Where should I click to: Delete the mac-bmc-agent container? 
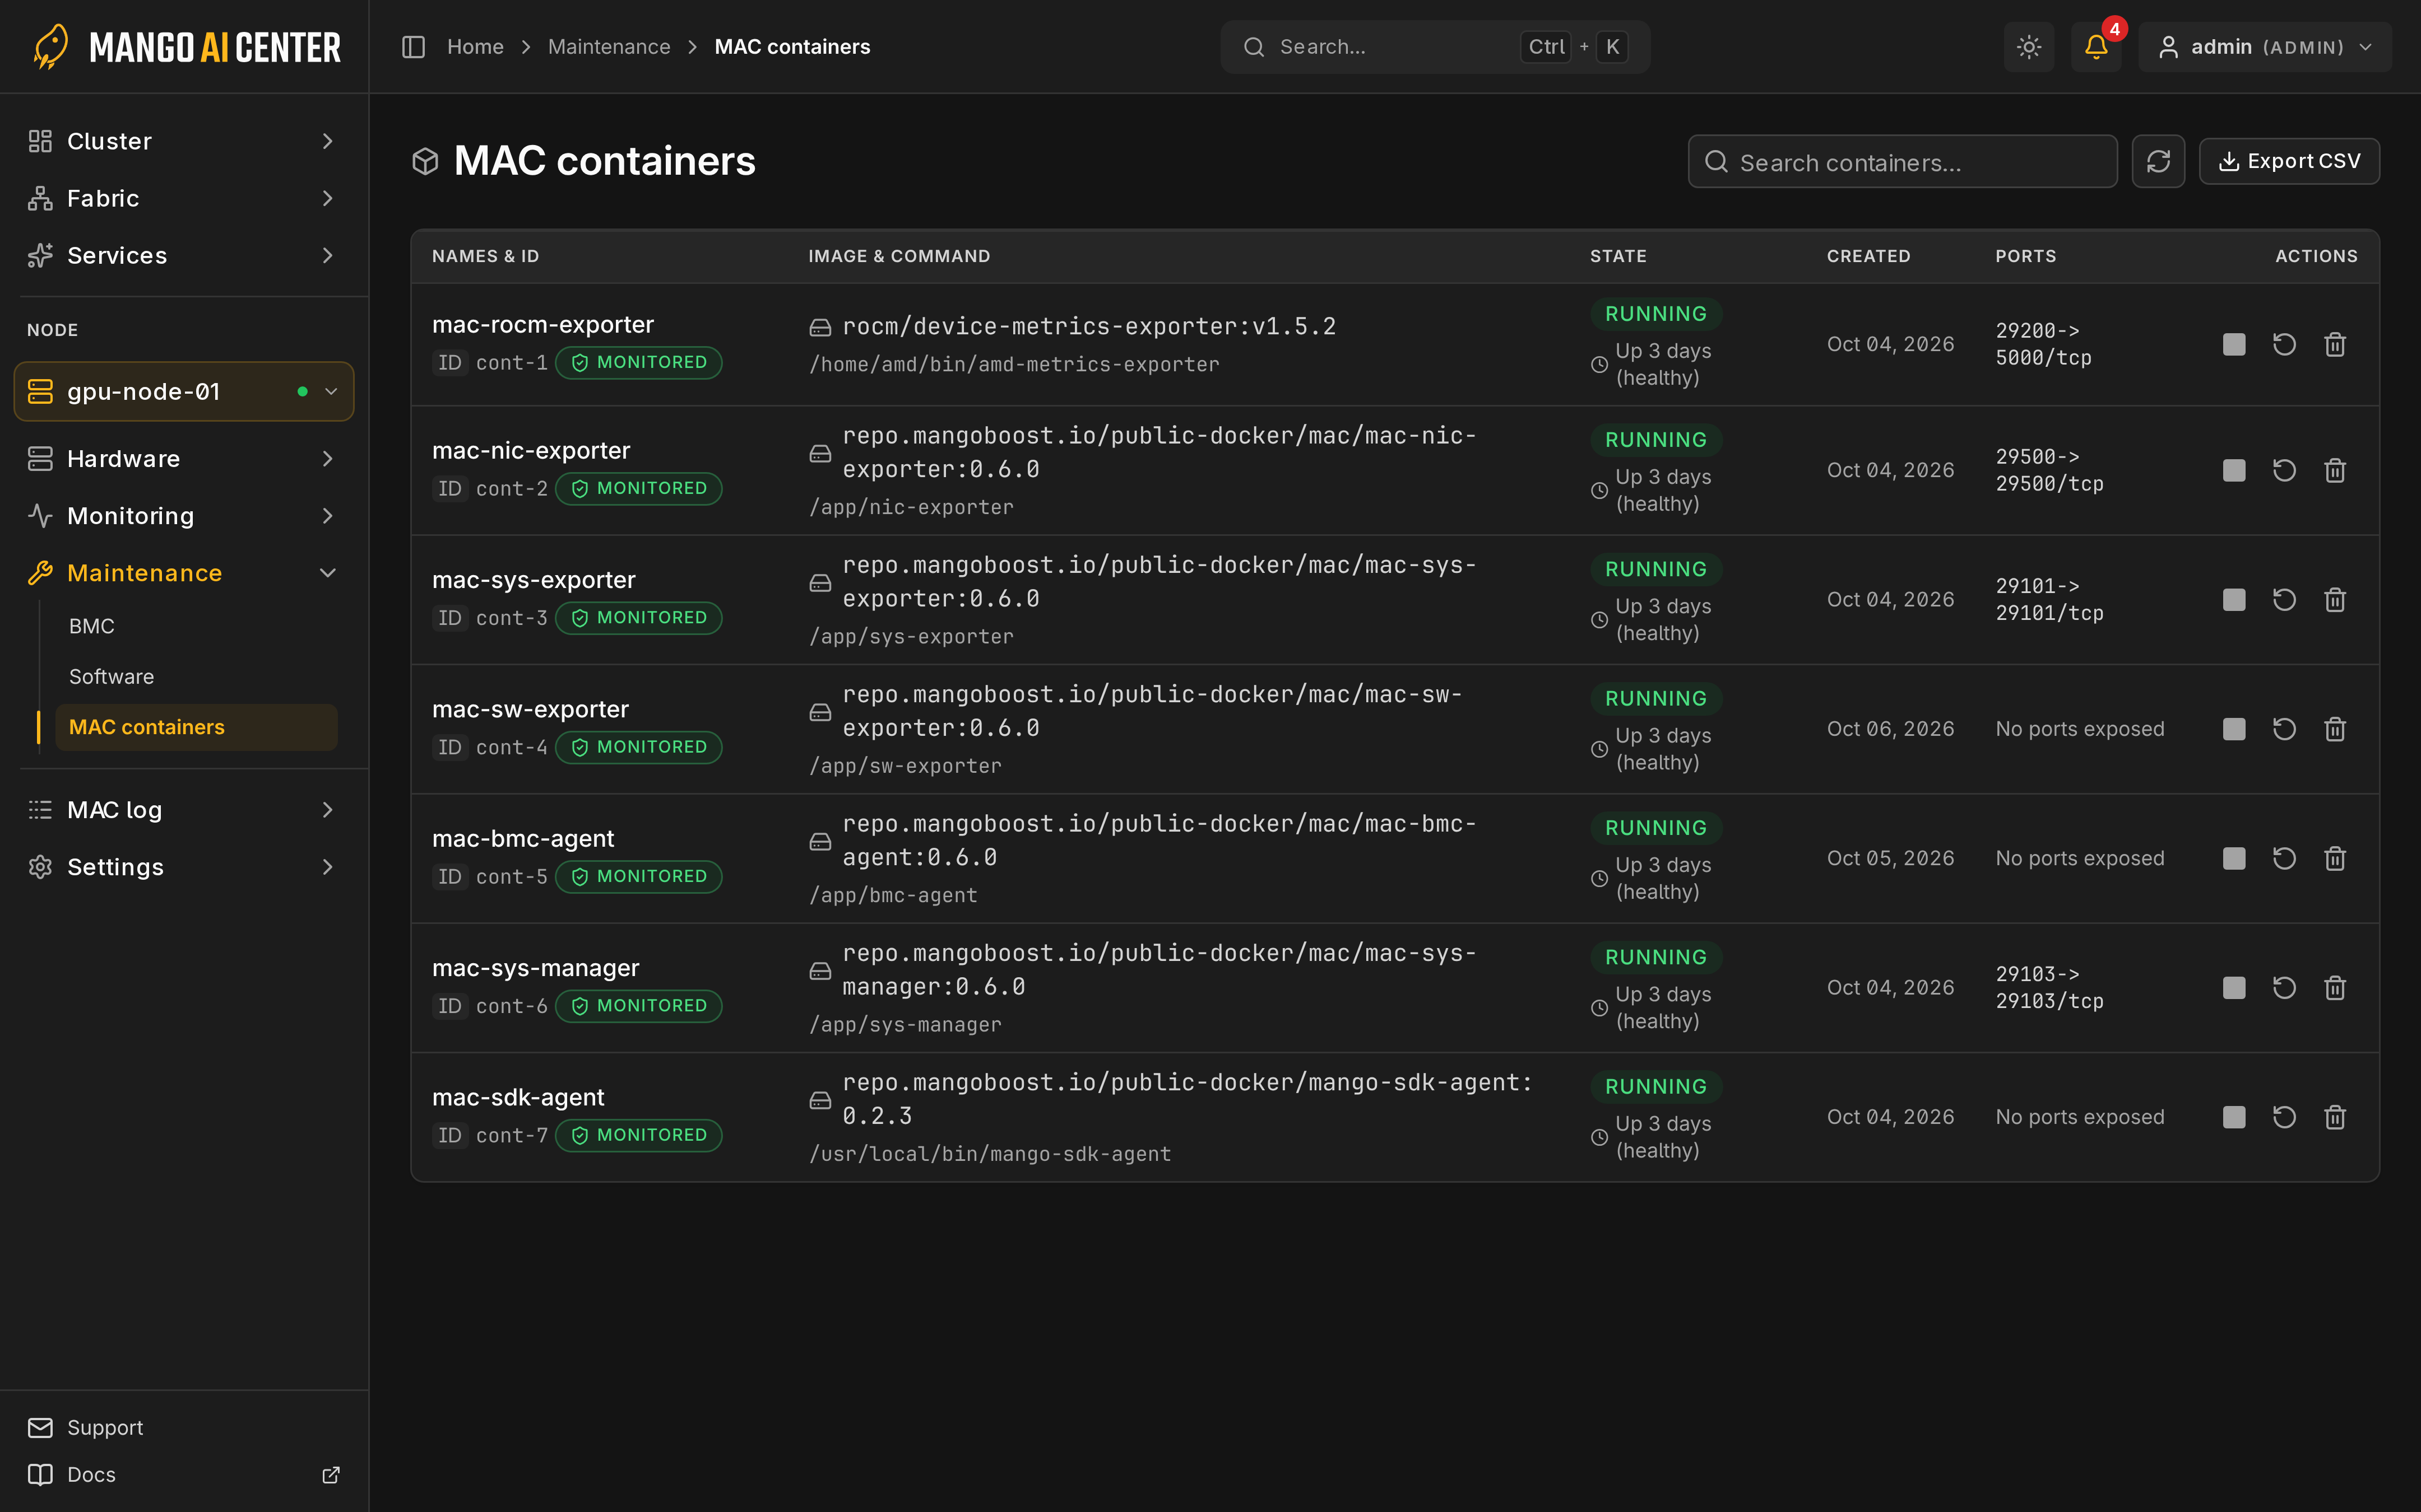point(2335,858)
